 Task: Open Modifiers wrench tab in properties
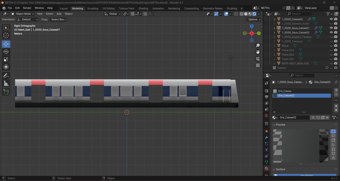[x=267, y=137]
